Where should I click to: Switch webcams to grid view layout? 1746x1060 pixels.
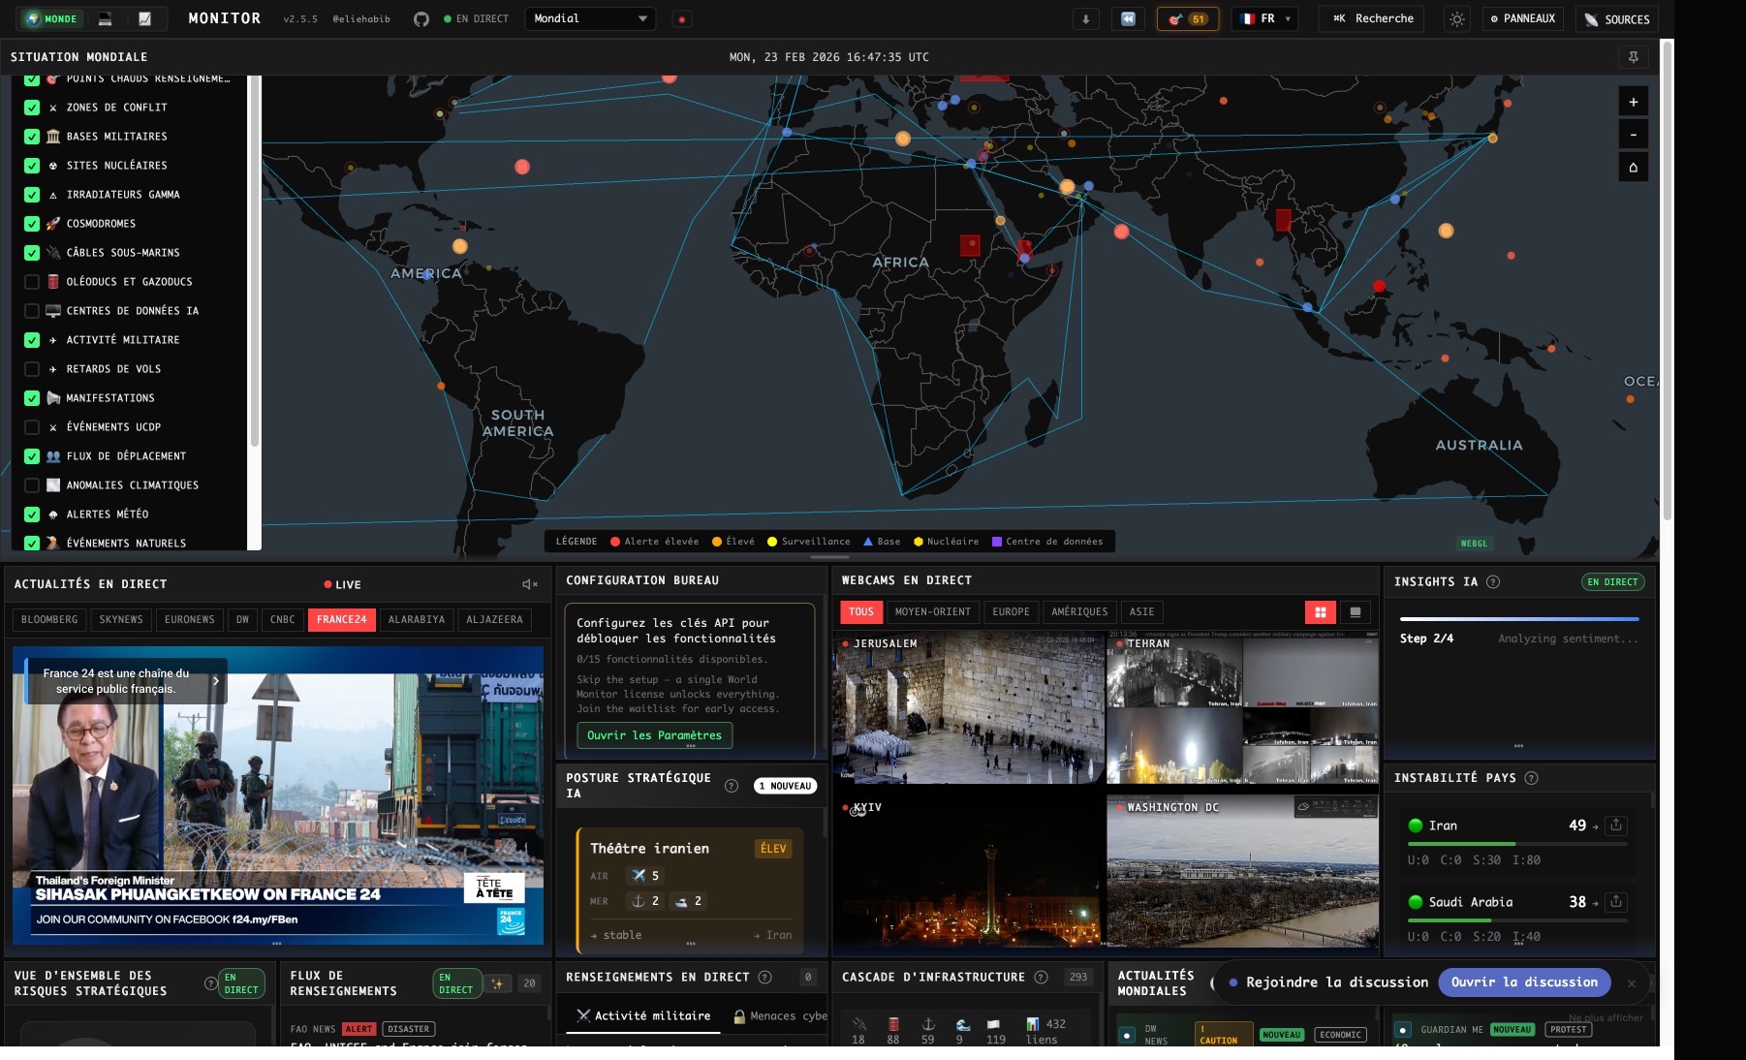tap(1320, 612)
